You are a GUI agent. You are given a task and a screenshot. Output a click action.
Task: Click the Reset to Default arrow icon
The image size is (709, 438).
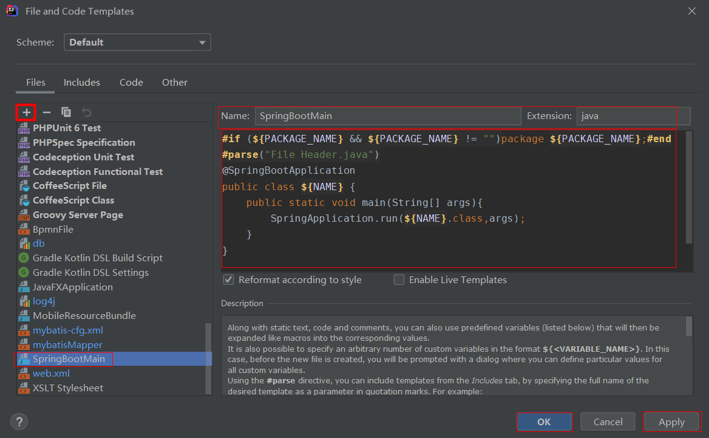[x=86, y=112]
